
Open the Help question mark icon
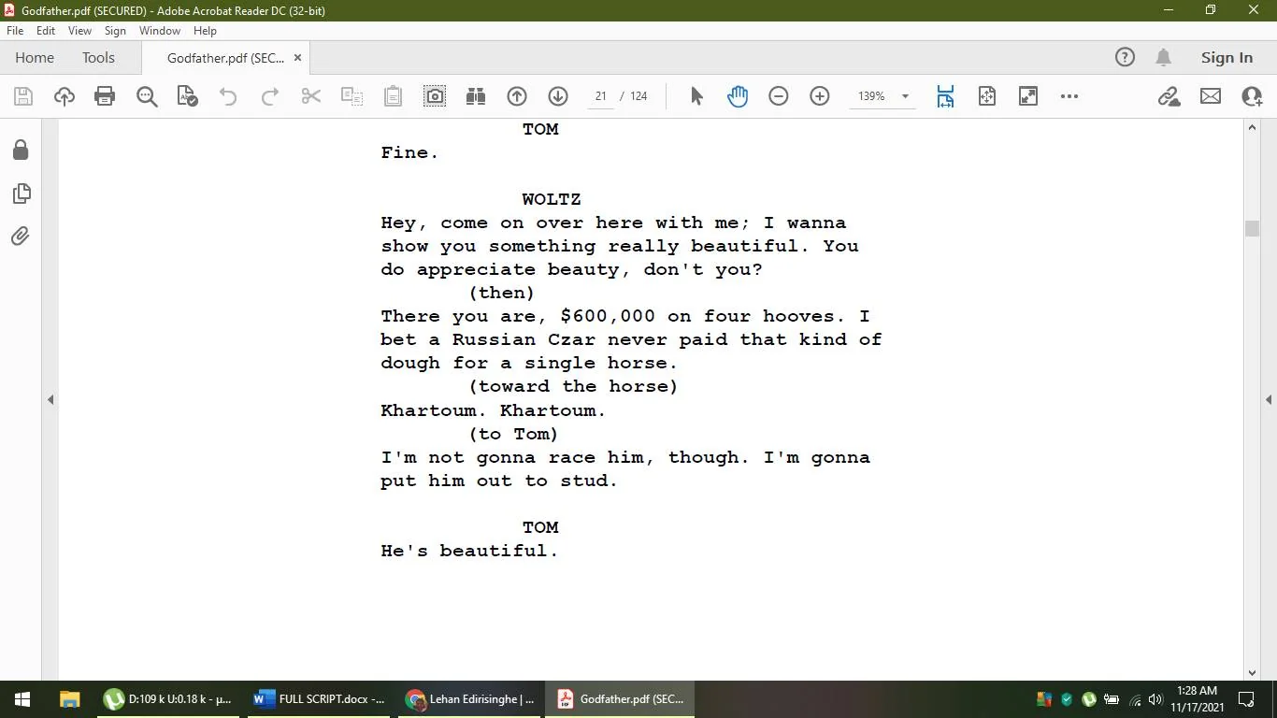(x=1125, y=58)
